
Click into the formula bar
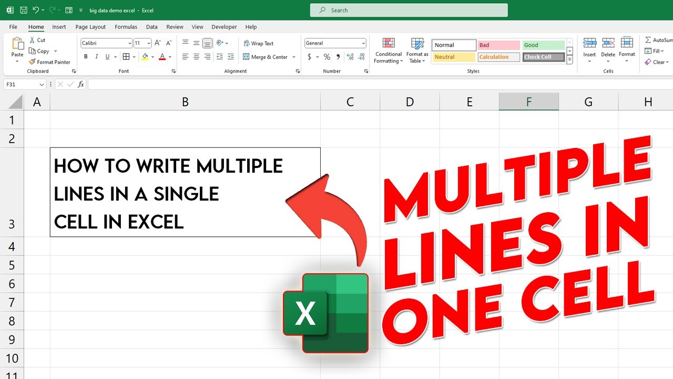(380, 84)
